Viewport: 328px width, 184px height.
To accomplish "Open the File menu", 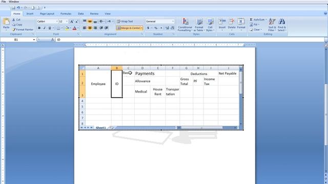I will click(x=4, y=2).
